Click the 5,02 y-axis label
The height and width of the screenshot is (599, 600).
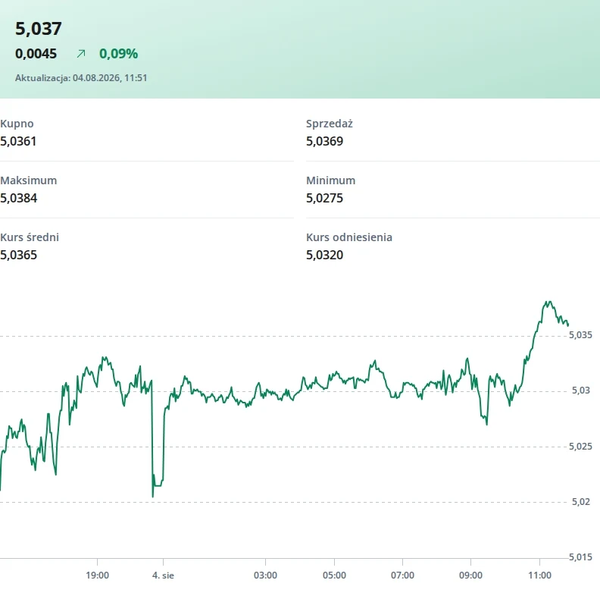581,502
